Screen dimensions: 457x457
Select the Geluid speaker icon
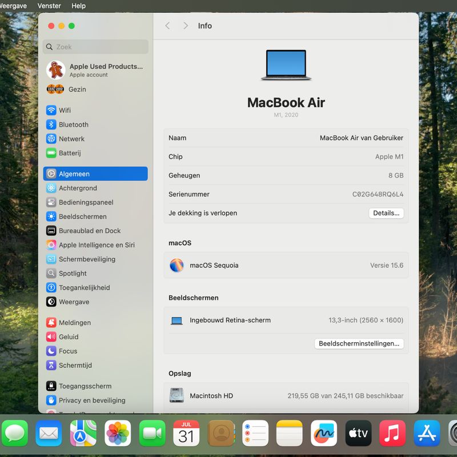(x=51, y=337)
